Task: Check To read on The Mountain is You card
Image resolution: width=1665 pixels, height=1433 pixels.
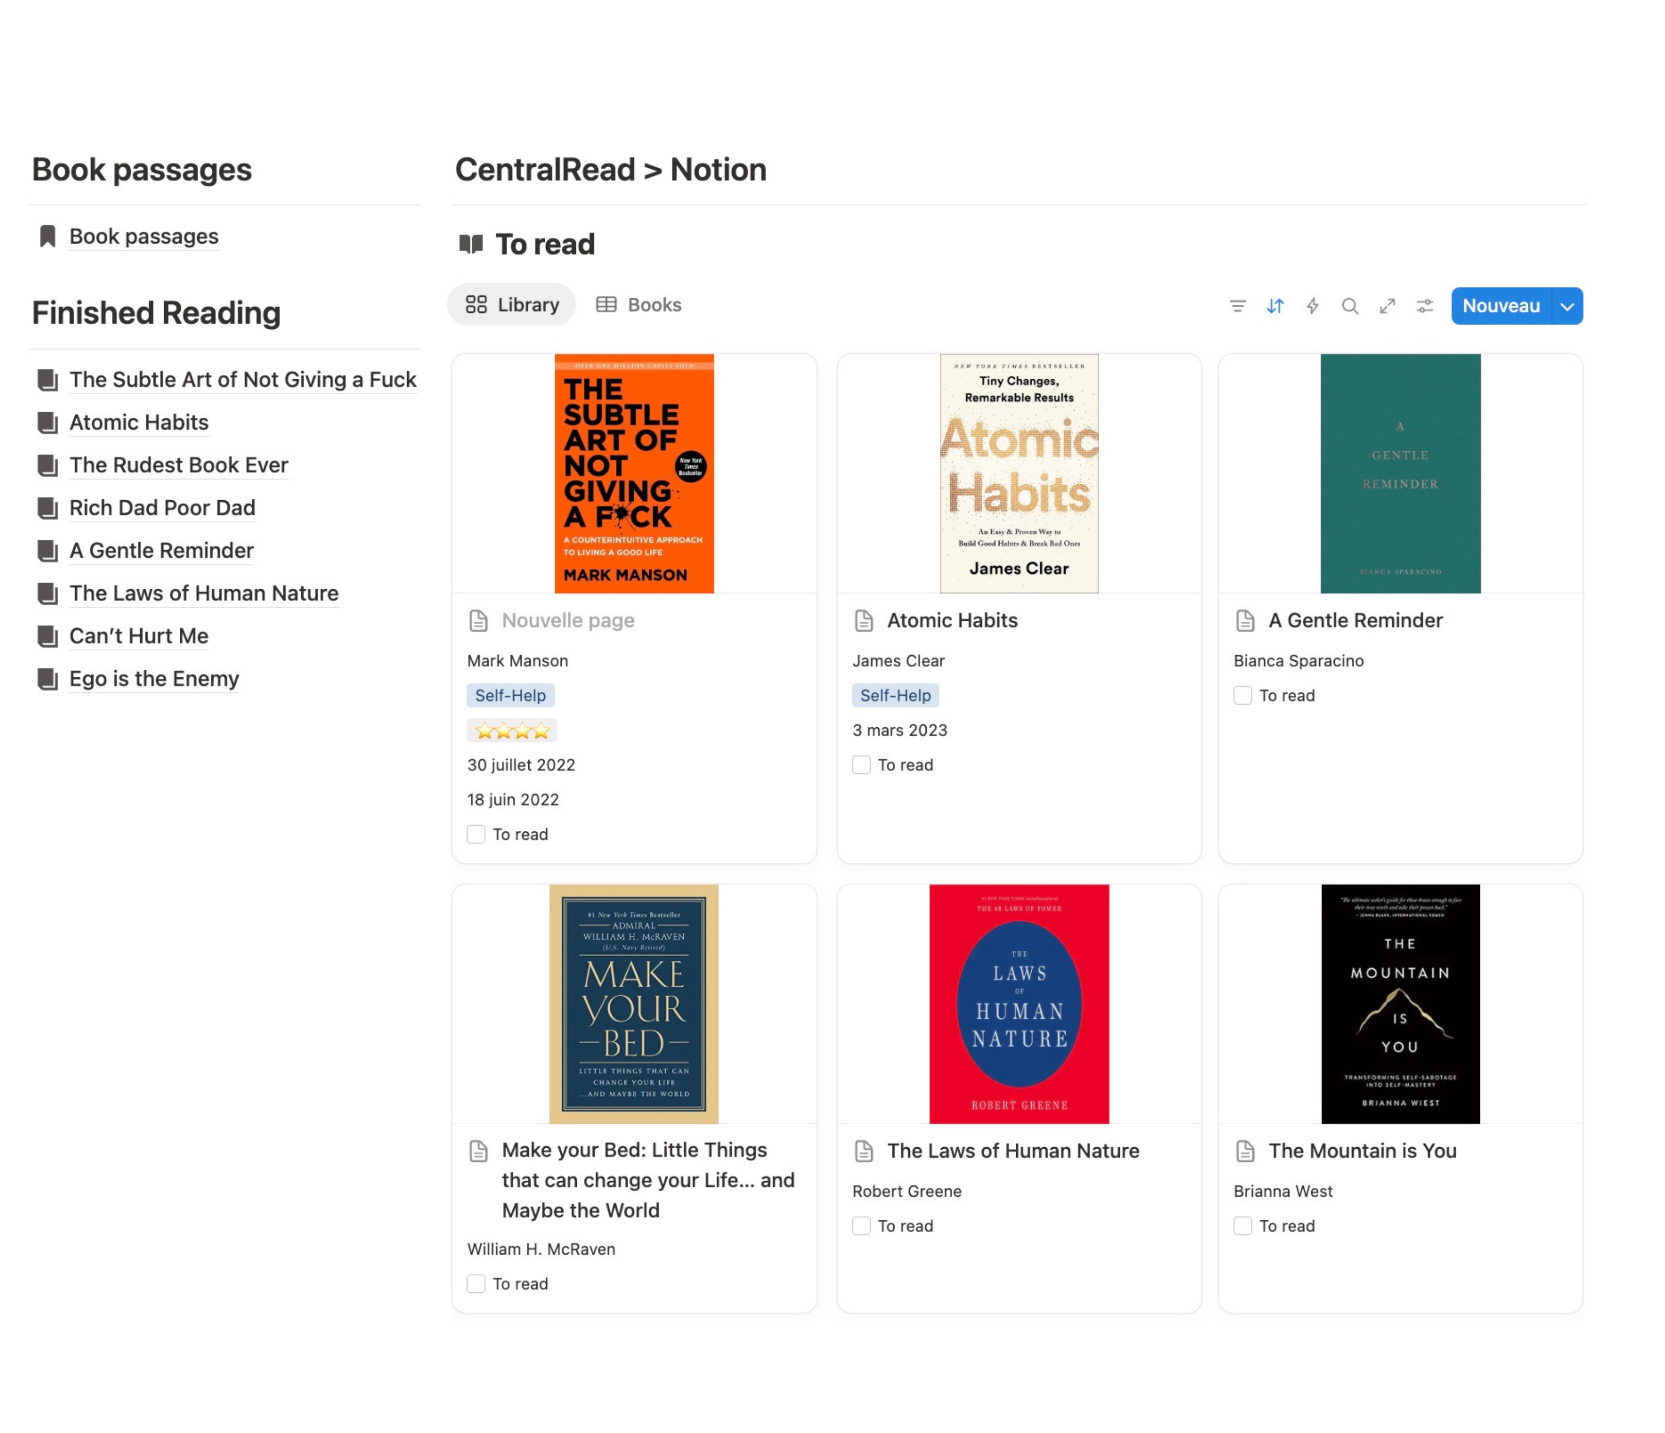Action: tap(1243, 1226)
